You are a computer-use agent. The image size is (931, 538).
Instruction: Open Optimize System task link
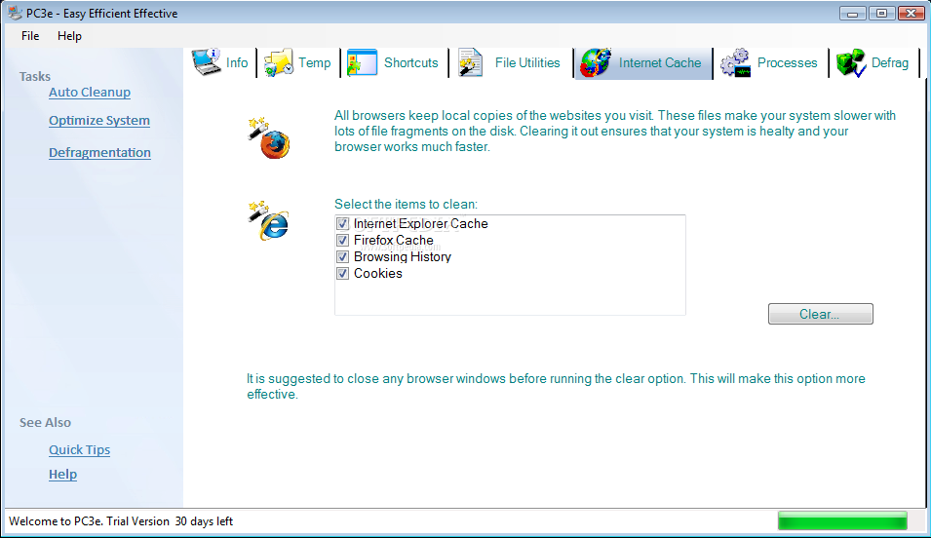coord(99,121)
